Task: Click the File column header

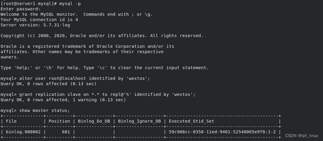Action: pos(11,121)
